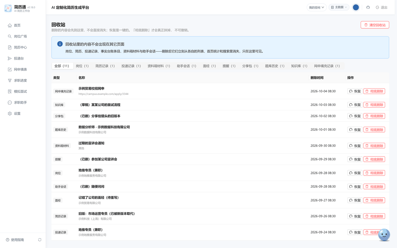Image resolution: width=397 pixels, height=248 pixels.
Task: Switch to the 知识库 (1) tab
Action: tap(299, 66)
